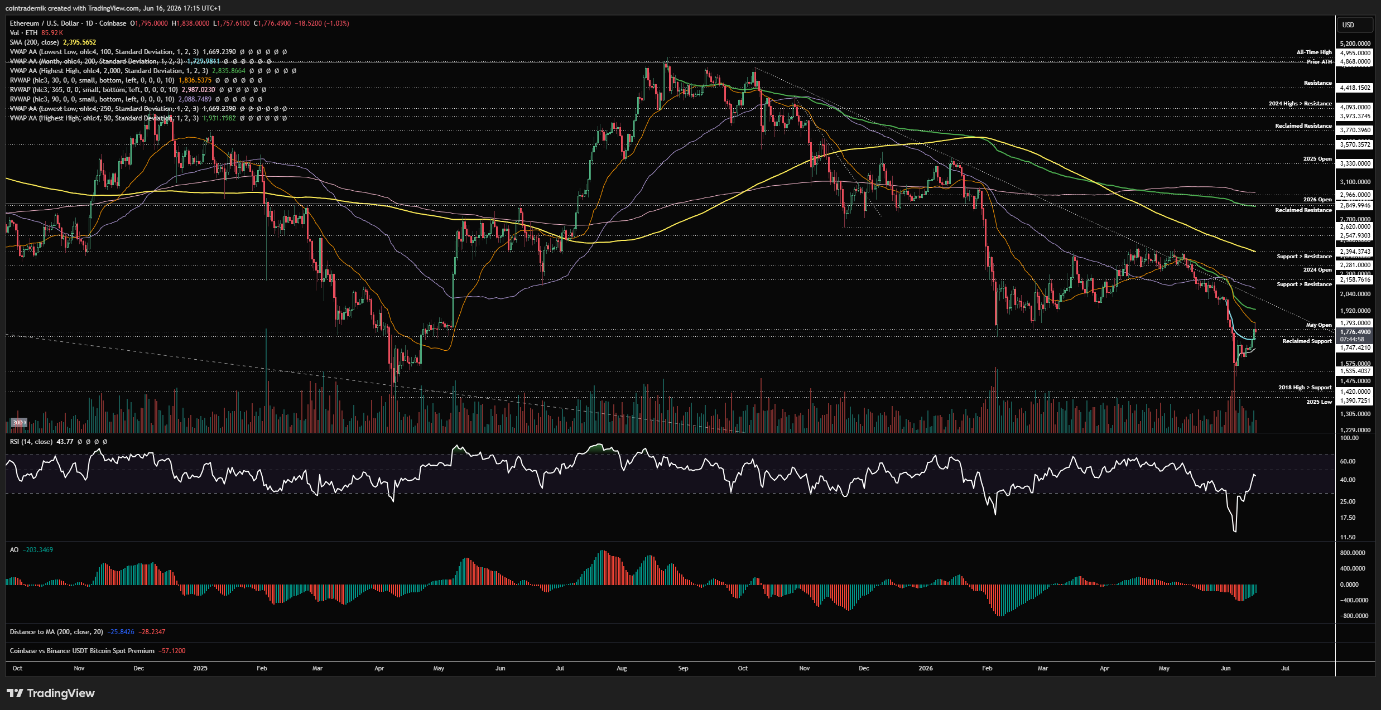Select the cointradernik attribution line at top

tap(113, 8)
